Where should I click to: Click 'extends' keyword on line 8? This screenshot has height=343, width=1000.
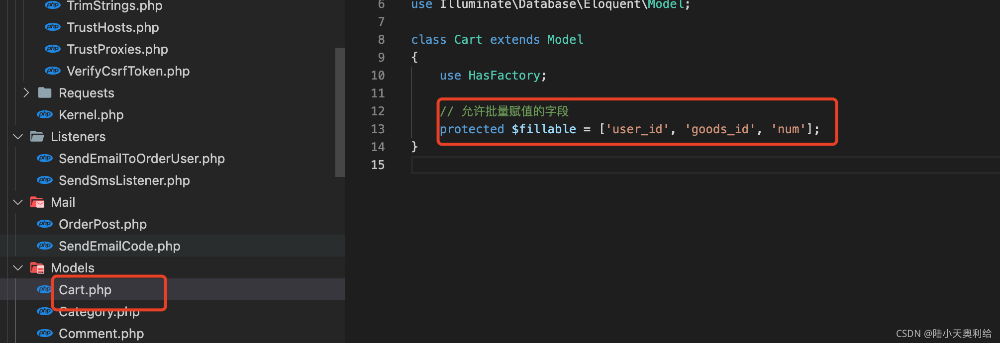[515, 40]
